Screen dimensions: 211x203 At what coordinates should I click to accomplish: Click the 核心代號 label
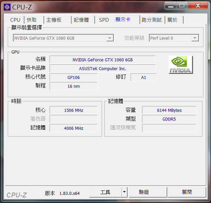(x=35, y=77)
